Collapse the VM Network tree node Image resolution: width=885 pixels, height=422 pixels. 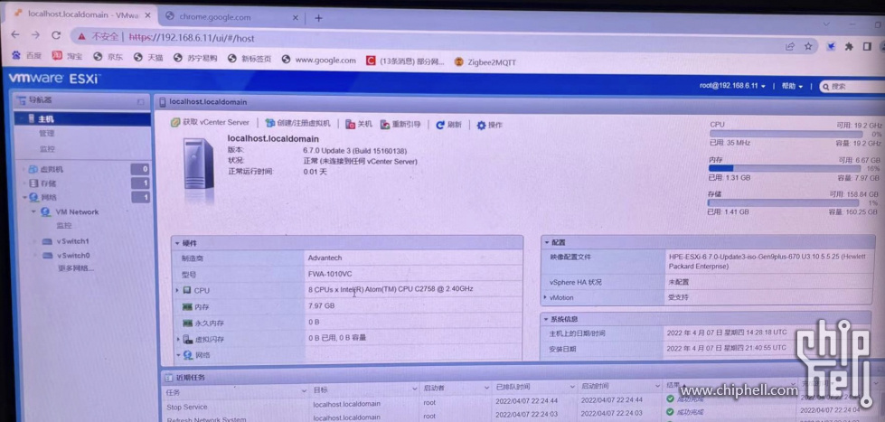[x=33, y=212]
